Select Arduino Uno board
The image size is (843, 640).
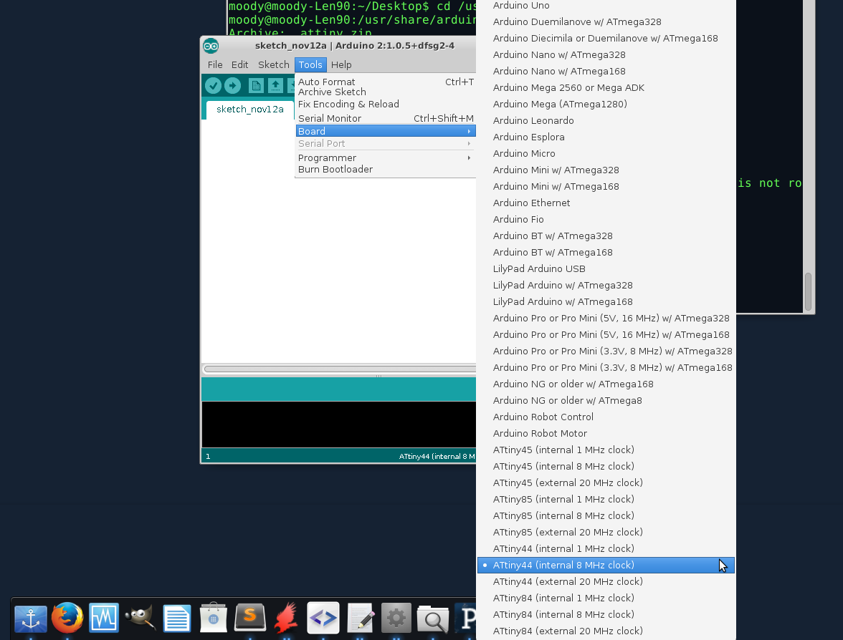point(606,6)
